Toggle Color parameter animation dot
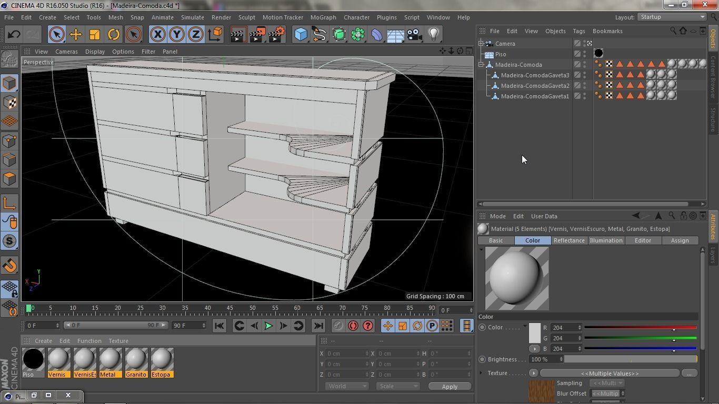The height and width of the screenshot is (404, 719). pyautogui.click(x=482, y=327)
